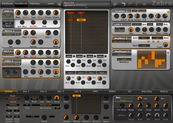Select Osc FX page in OSC 1
Screen dimensions: 173x123
pyautogui.click(x=8, y=23)
